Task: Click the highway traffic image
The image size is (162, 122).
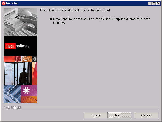Action: (12, 94)
